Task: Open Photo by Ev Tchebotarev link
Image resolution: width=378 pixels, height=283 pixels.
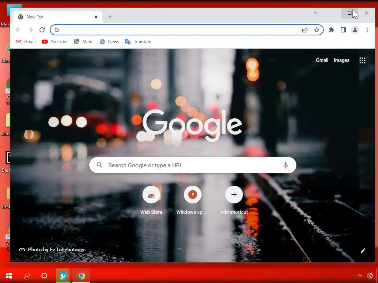Action: 56,249
